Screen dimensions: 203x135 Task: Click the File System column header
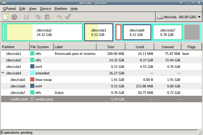tap(41, 47)
